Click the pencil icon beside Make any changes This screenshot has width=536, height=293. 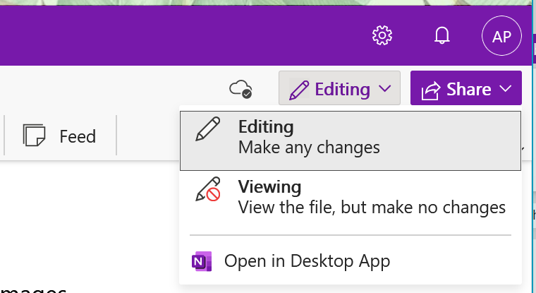pos(207,132)
